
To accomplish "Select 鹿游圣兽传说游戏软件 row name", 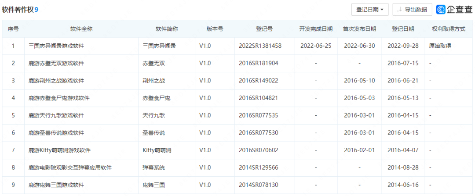I will coord(56,133).
